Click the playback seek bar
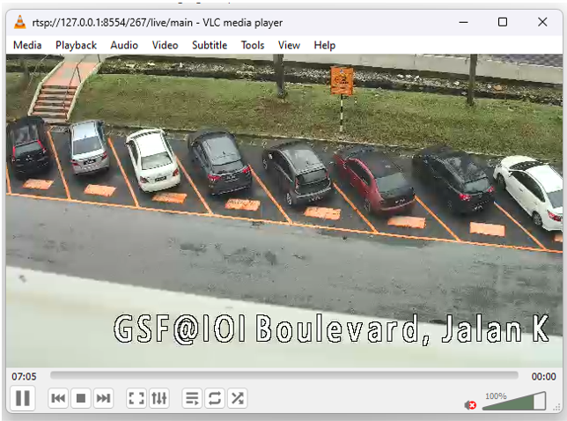 284,375
